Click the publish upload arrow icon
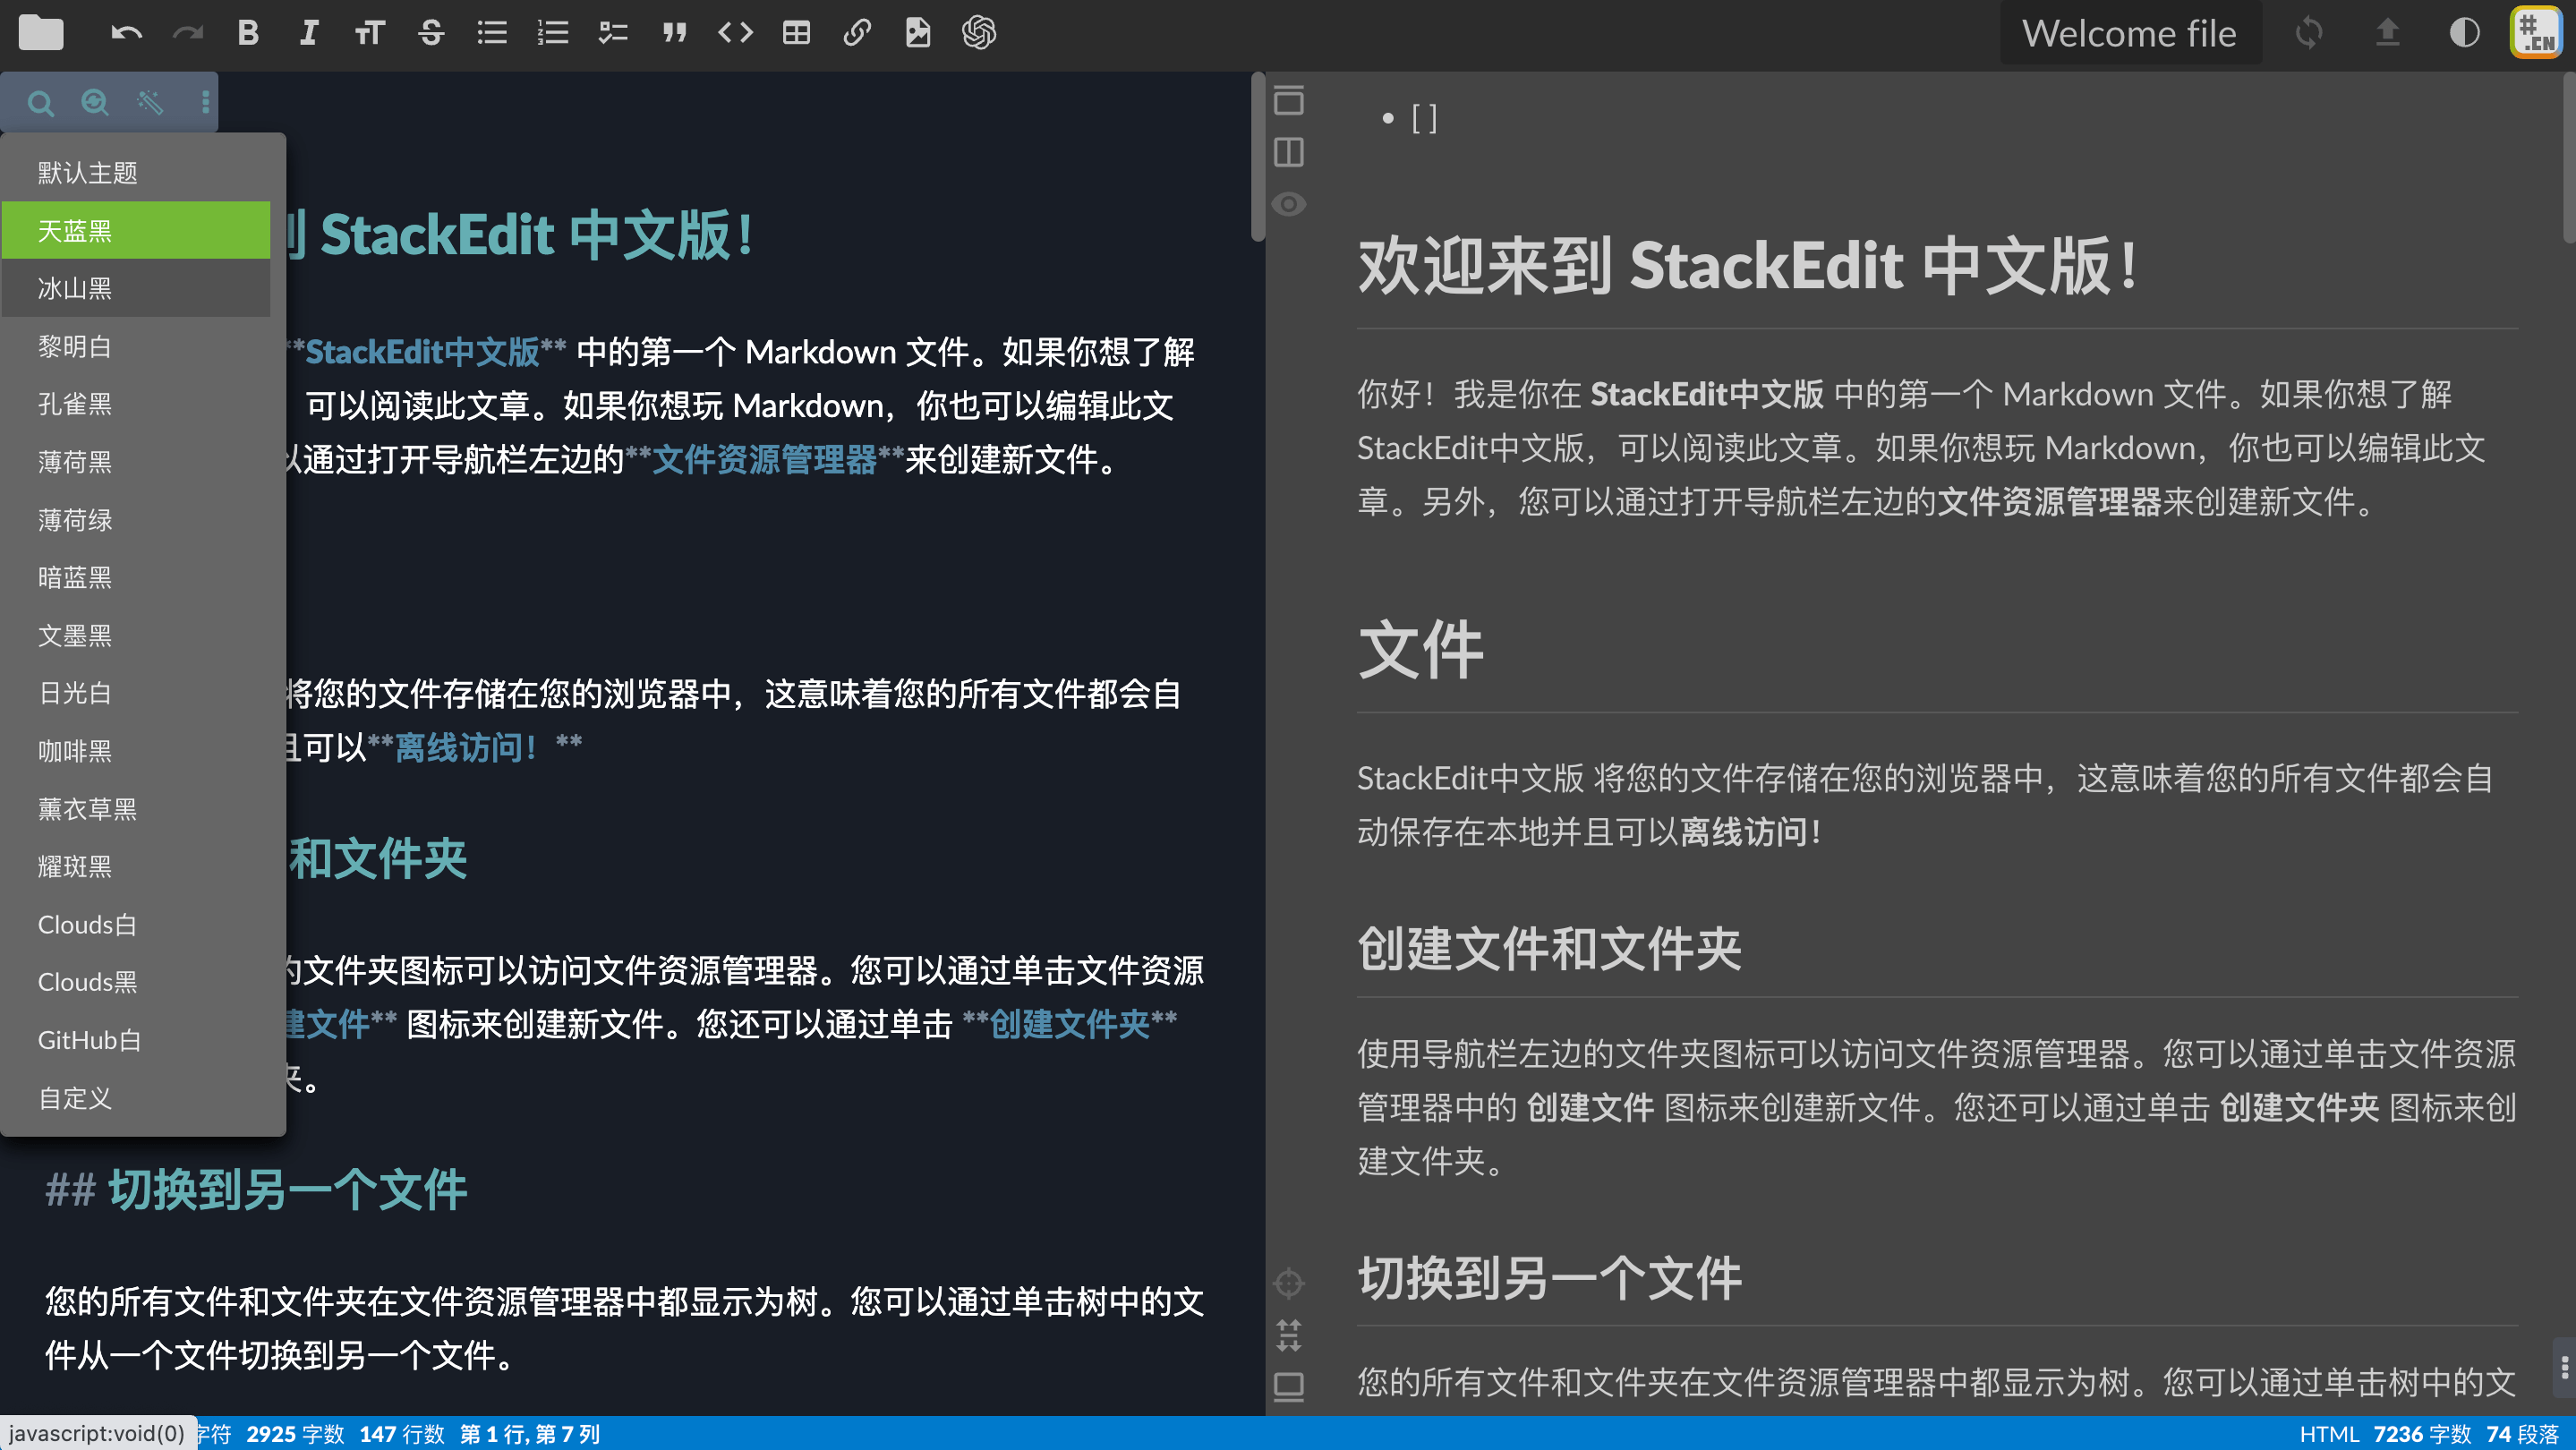The image size is (2576, 1450). [x=2387, y=33]
